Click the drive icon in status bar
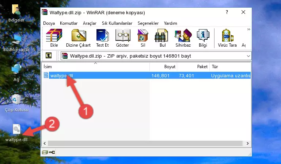The image size is (281, 164). (45, 152)
